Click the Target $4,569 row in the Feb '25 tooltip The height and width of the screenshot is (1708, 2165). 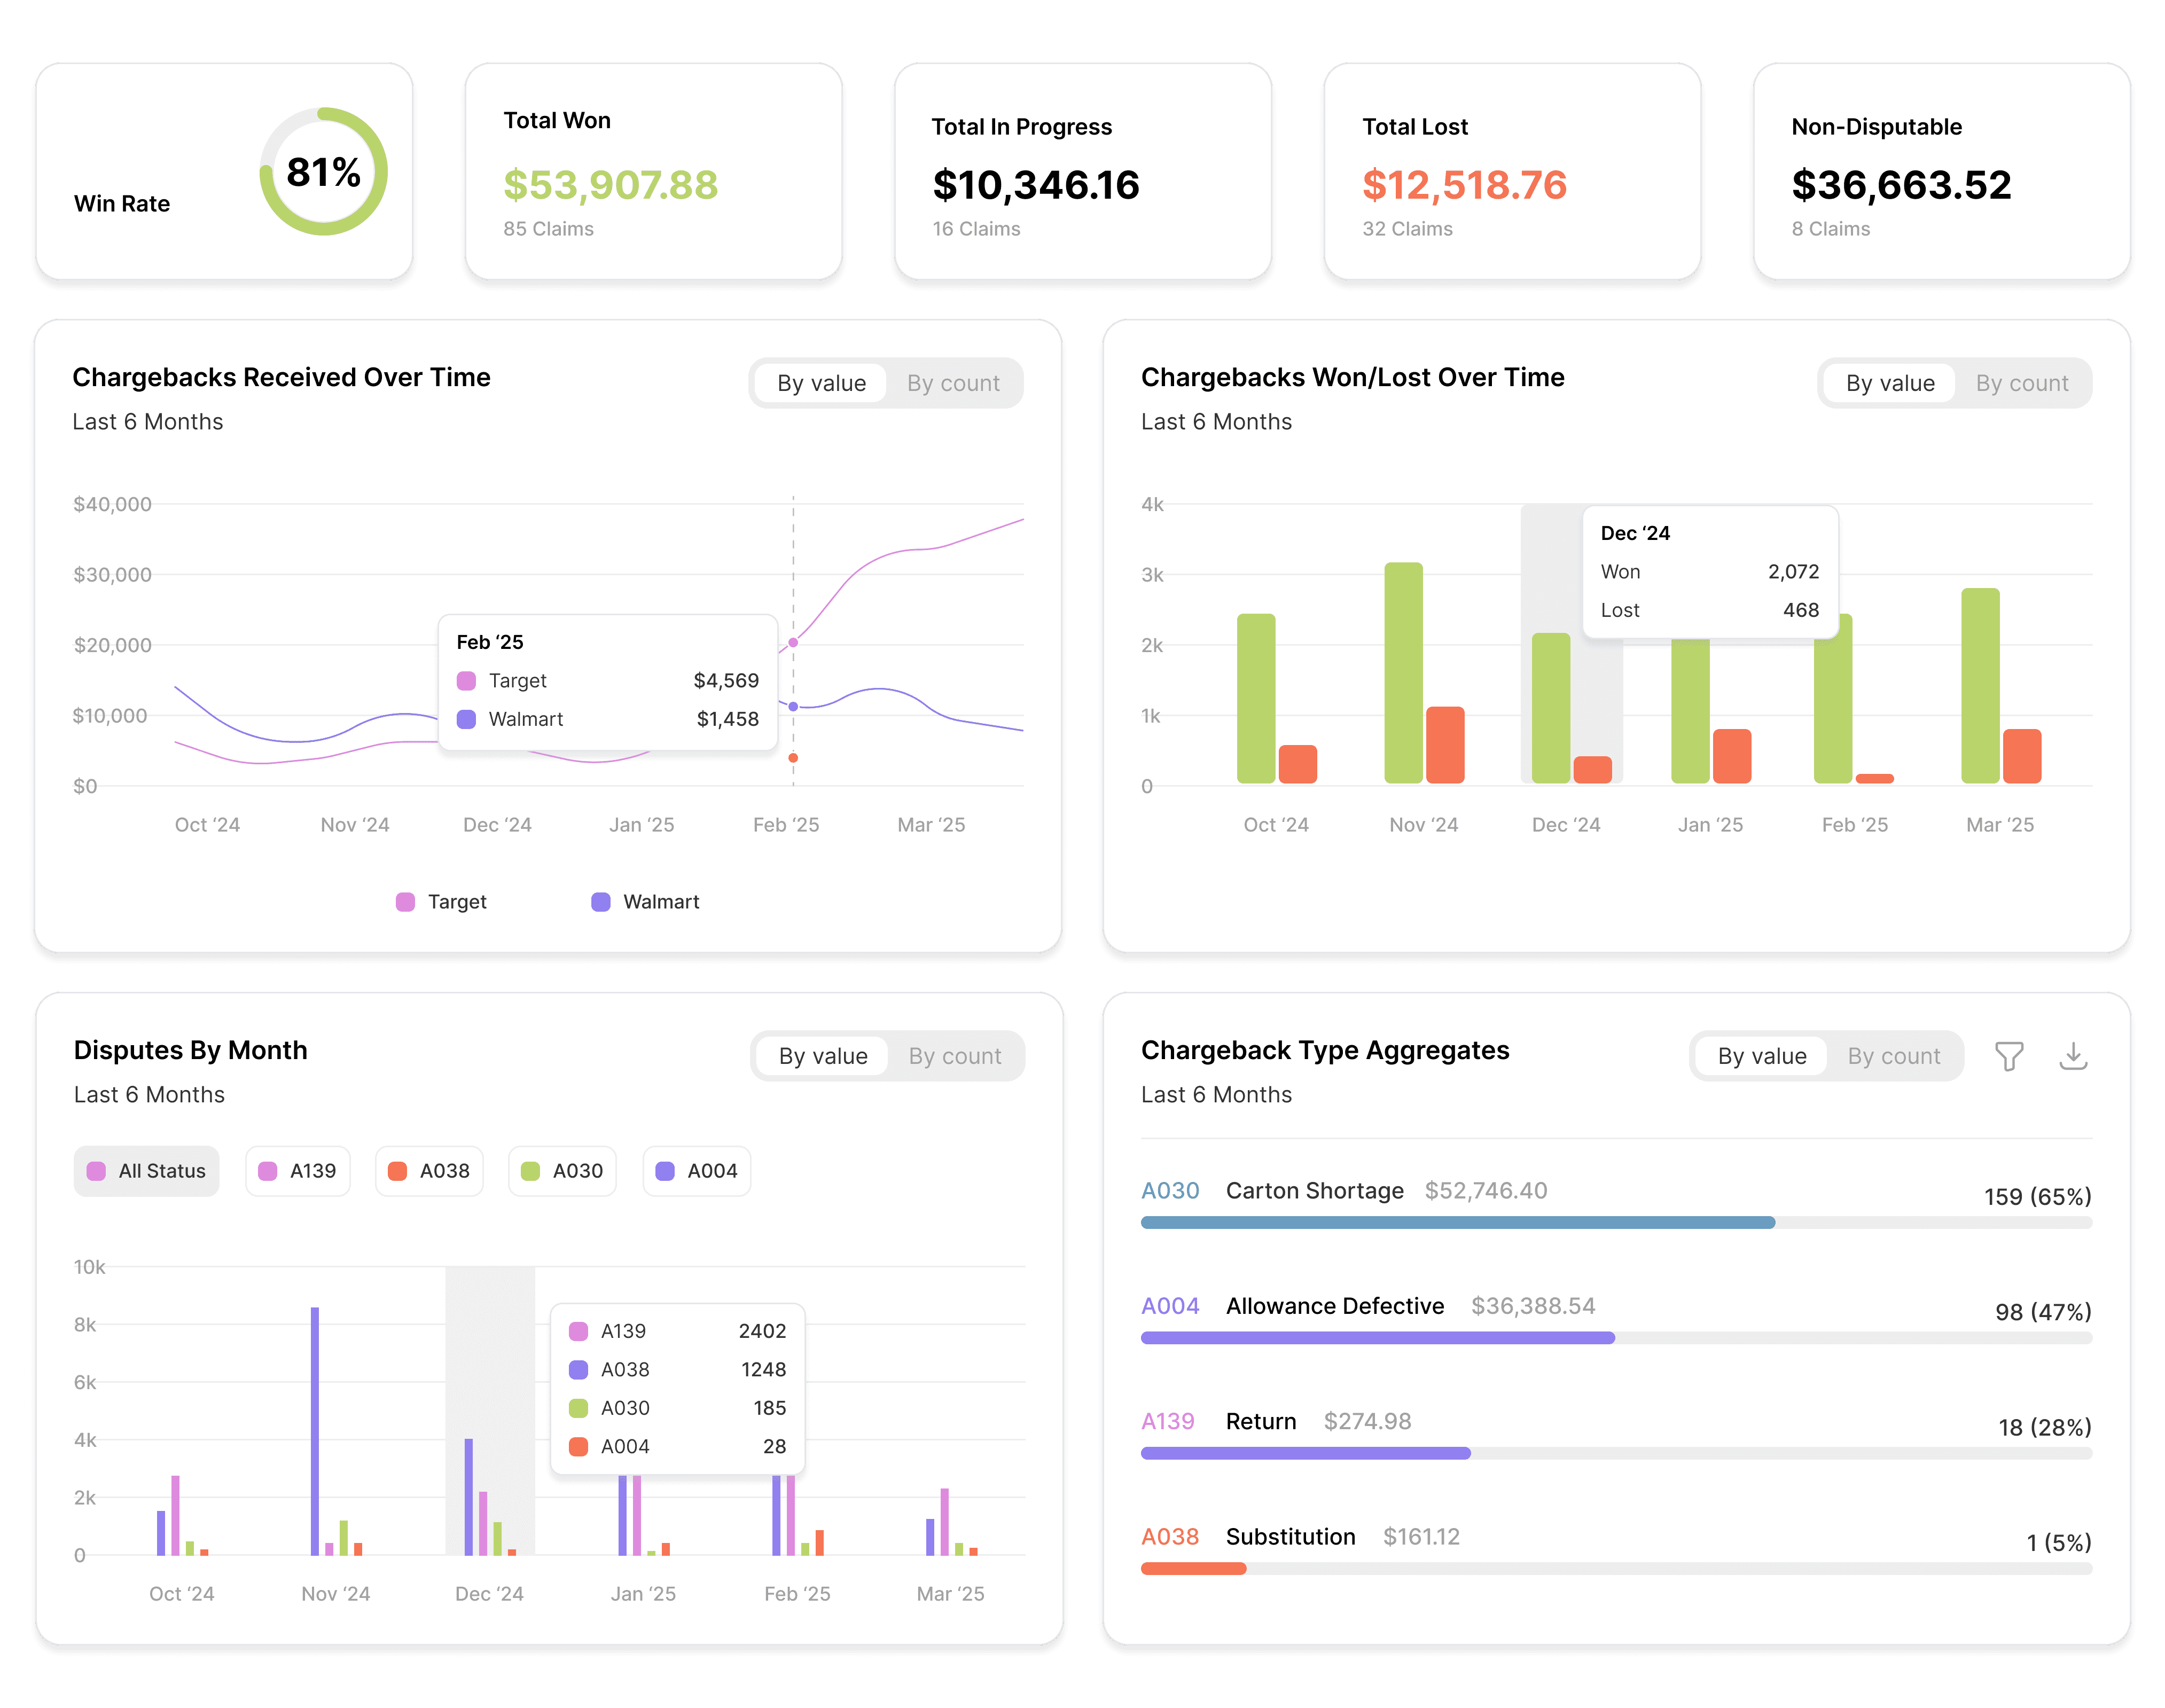607,681
